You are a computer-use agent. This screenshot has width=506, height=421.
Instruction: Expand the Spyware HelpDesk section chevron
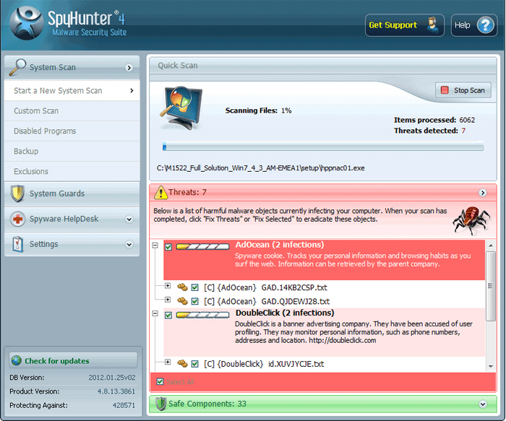point(129,220)
